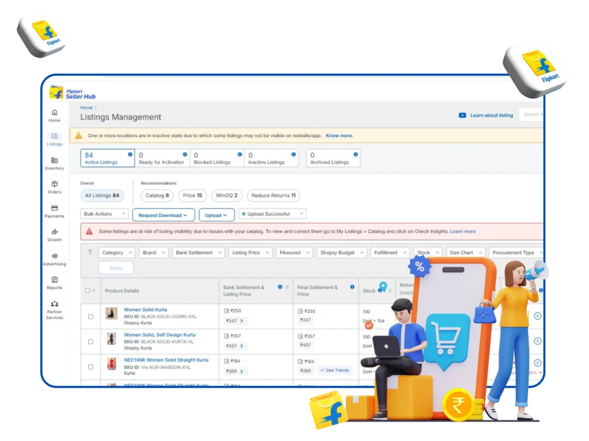Open the Advertising megaphone icon
Image resolution: width=589 pixels, height=441 pixels.
click(55, 256)
